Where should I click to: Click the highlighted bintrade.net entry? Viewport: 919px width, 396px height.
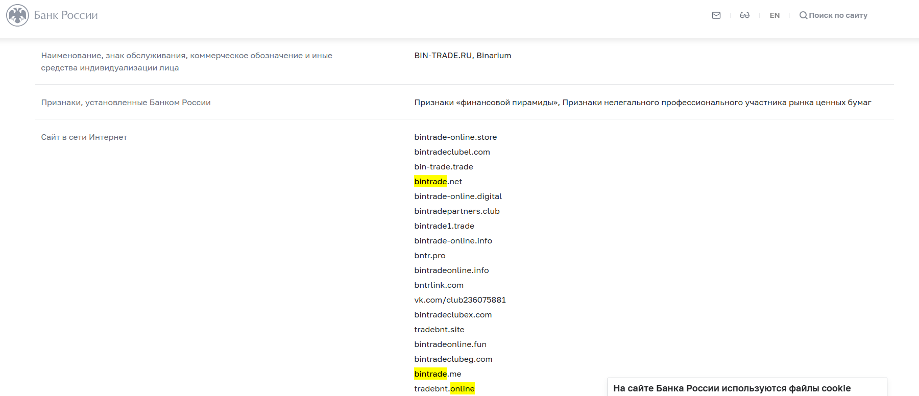coord(438,182)
